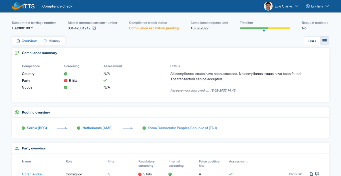Image resolution: width=341 pixels, height=176 pixels.
Task: Expand the Evie Clarke user dropdown
Action: pyautogui.click(x=296, y=6)
